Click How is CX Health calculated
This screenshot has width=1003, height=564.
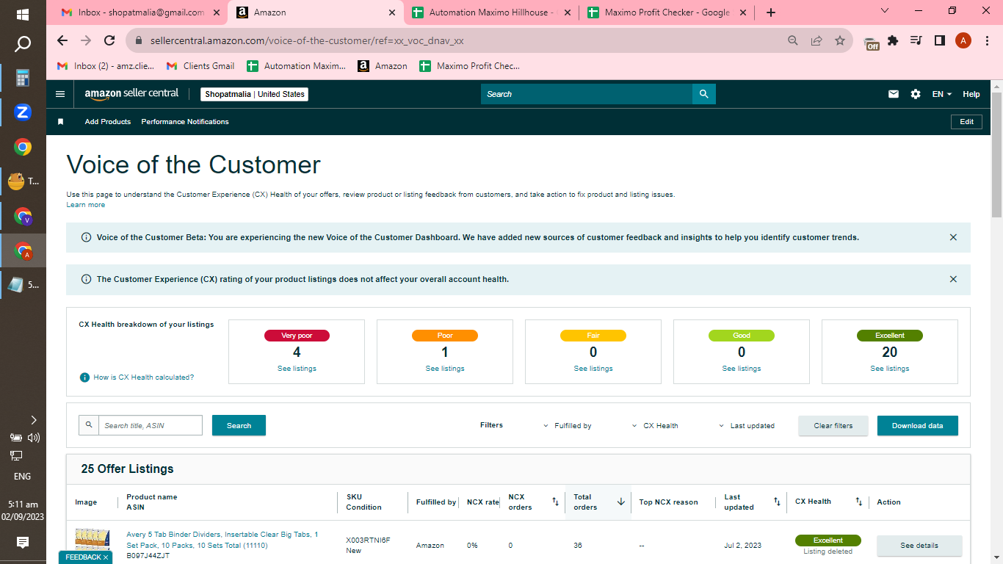point(144,377)
